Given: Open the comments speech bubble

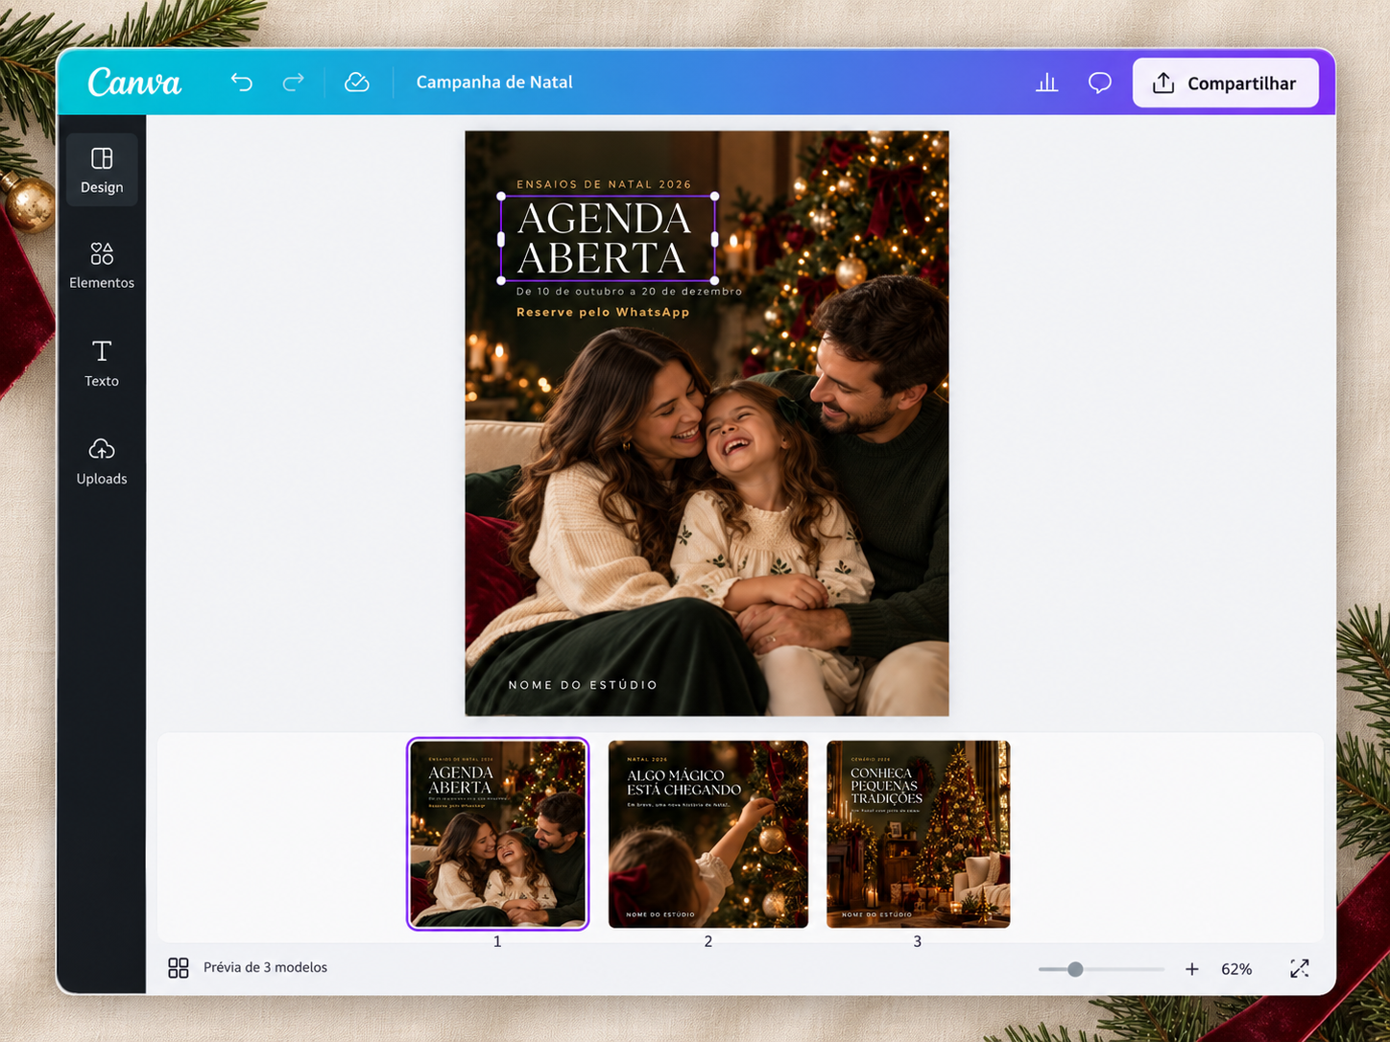Looking at the screenshot, I should [1100, 83].
